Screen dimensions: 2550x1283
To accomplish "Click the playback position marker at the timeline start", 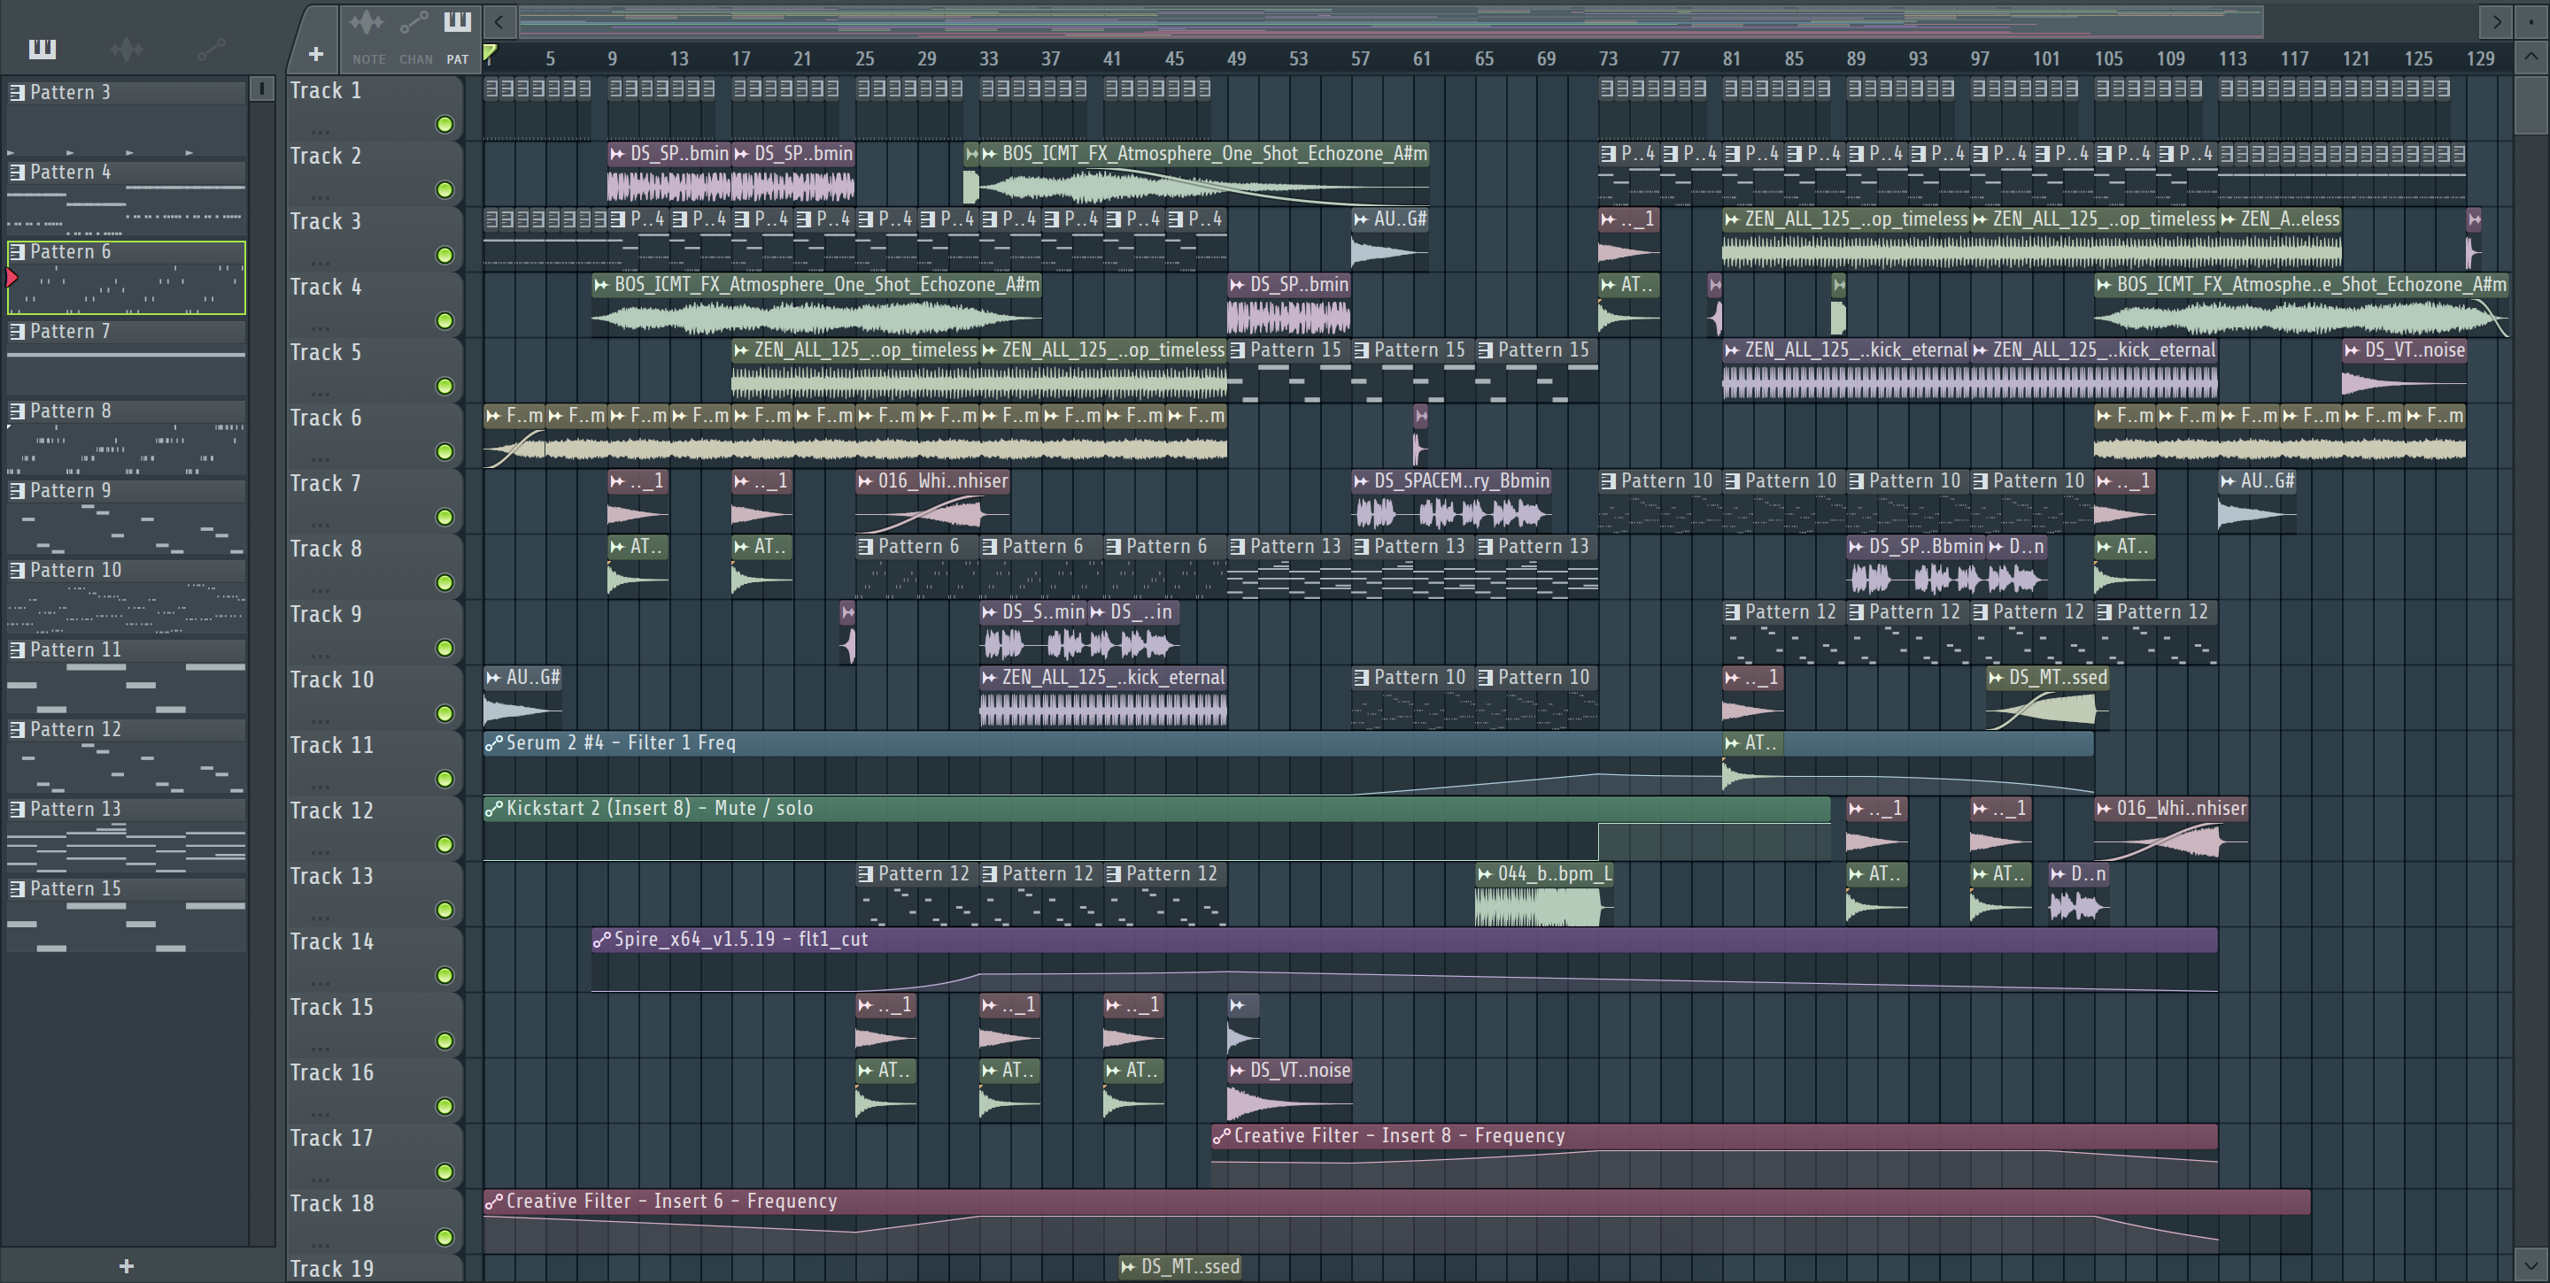I will 489,52.
